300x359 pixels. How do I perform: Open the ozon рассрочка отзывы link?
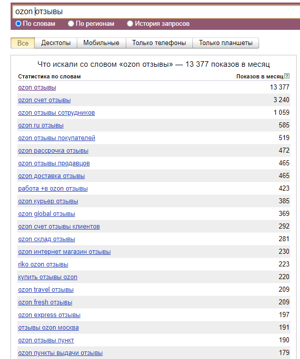[53, 151]
